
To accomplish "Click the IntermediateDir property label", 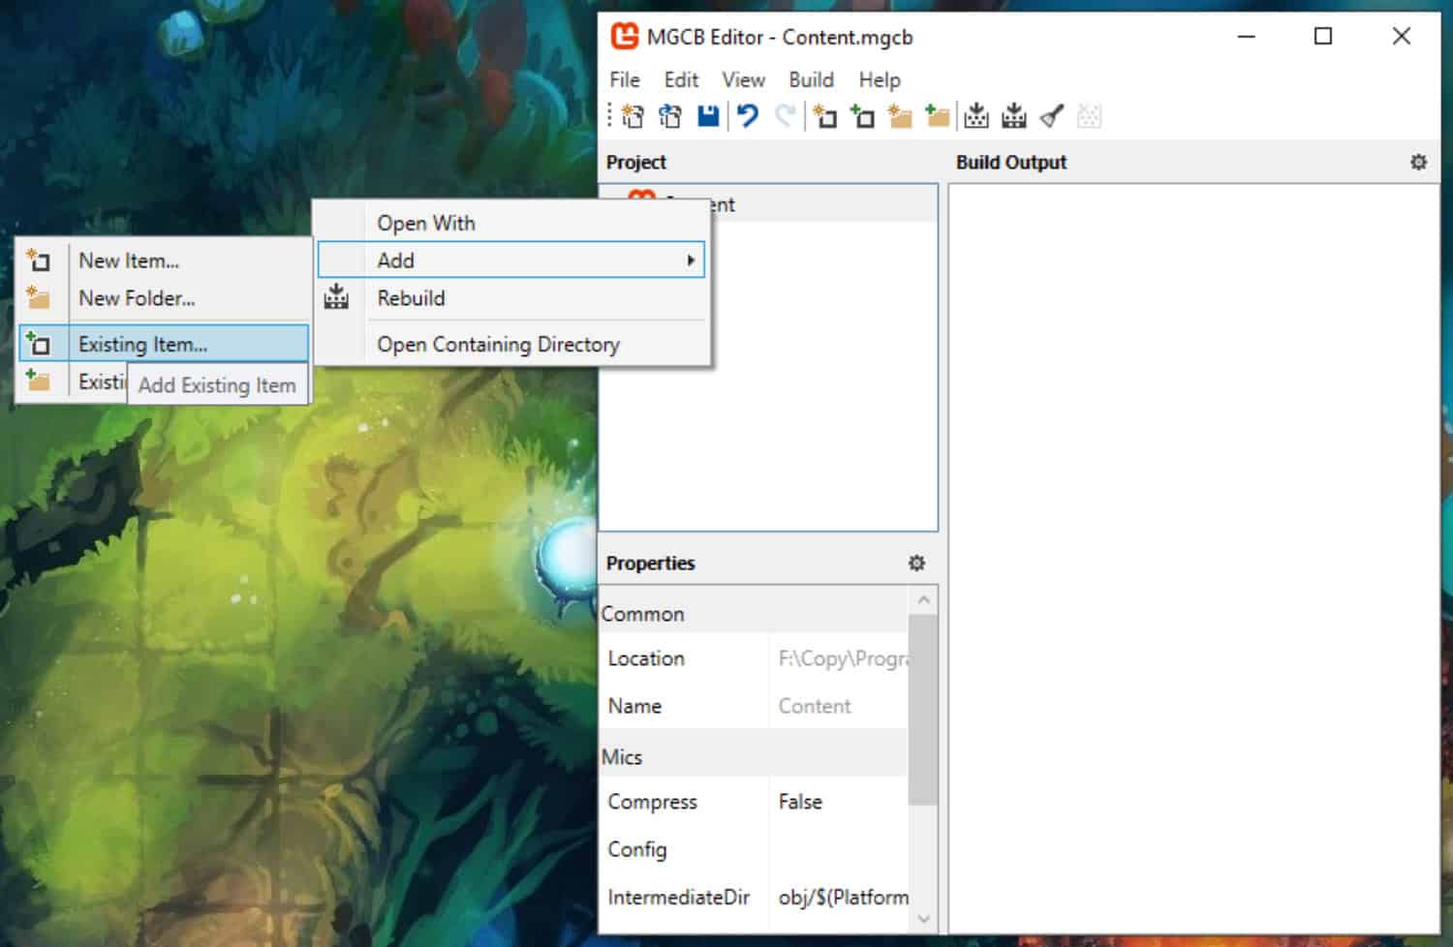I will point(678,898).
